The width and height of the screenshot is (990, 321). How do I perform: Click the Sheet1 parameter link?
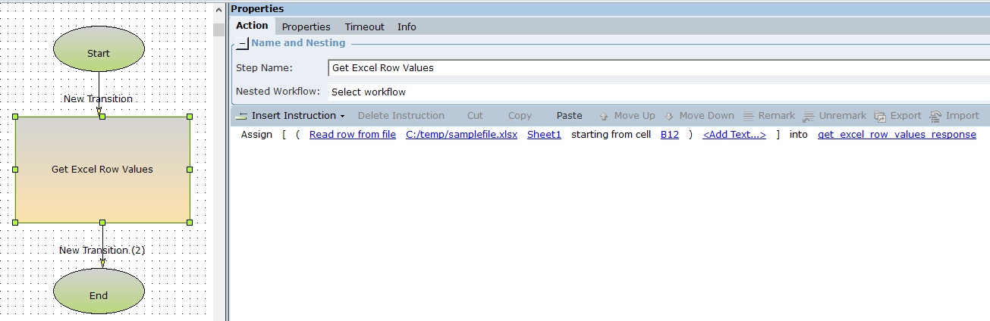[x=544, y=135]
